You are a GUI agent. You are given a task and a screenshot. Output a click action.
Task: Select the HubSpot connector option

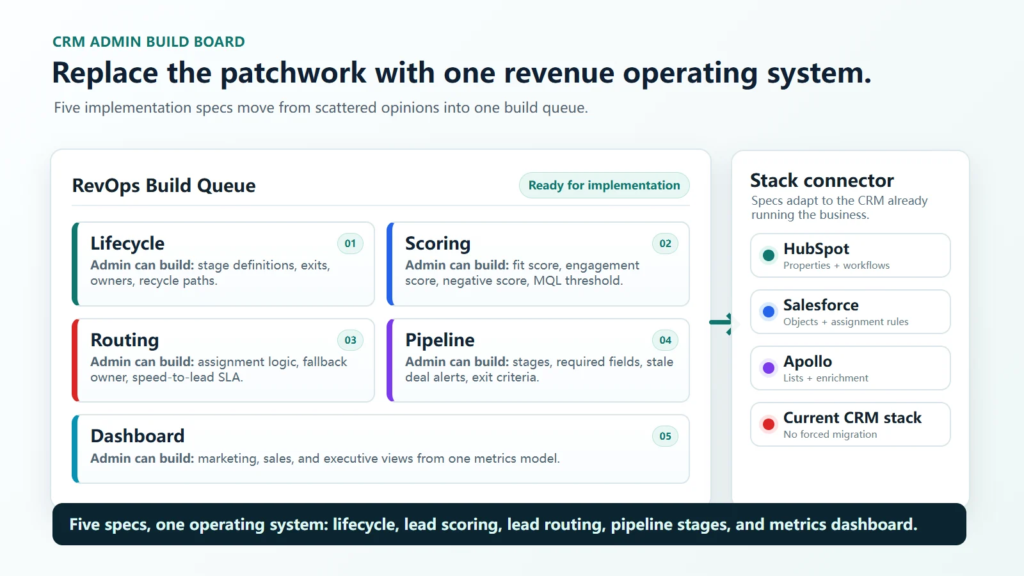(x=851, y=255)
